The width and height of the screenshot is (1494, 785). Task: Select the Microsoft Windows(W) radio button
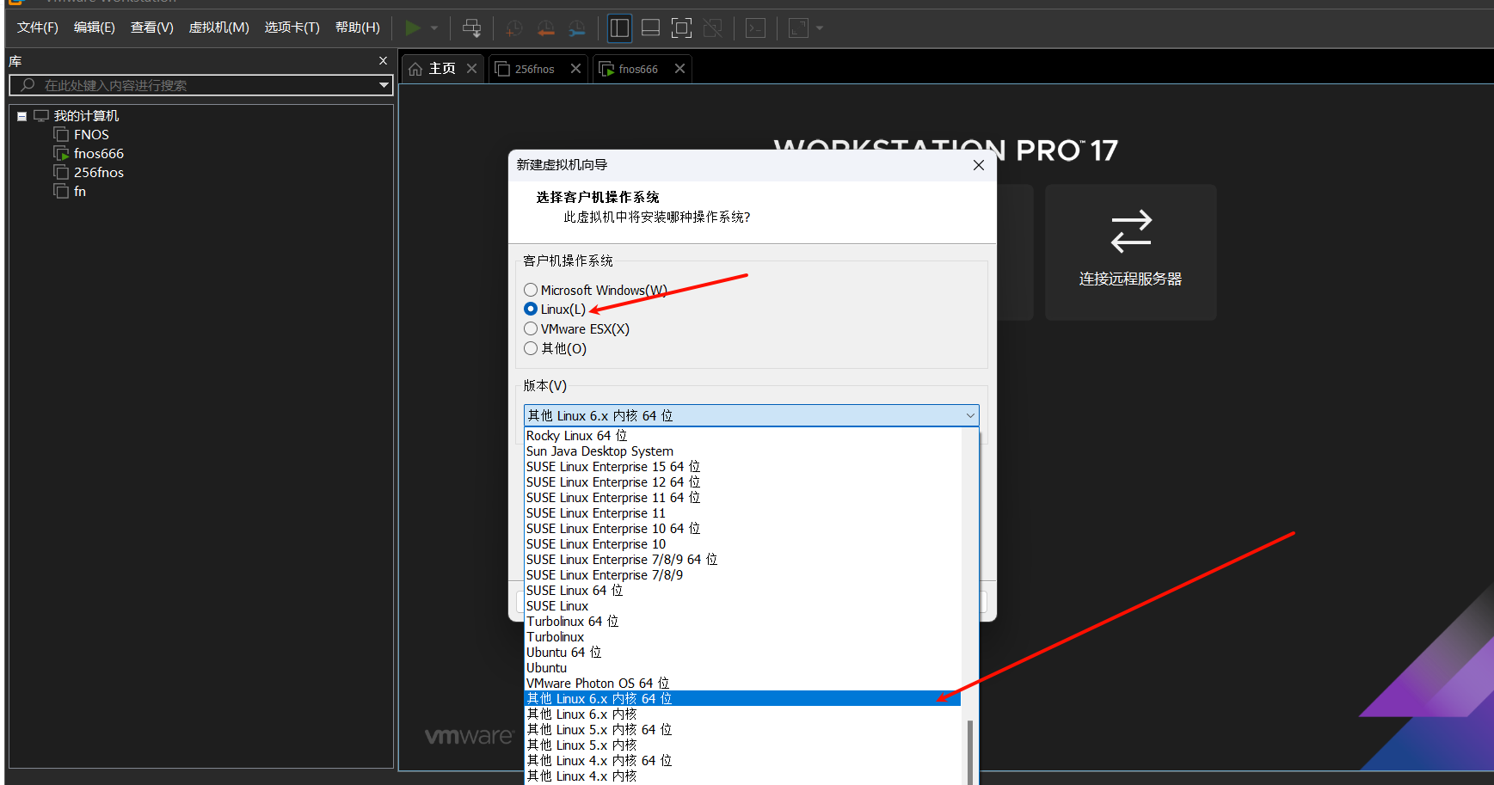pos(531,290)
